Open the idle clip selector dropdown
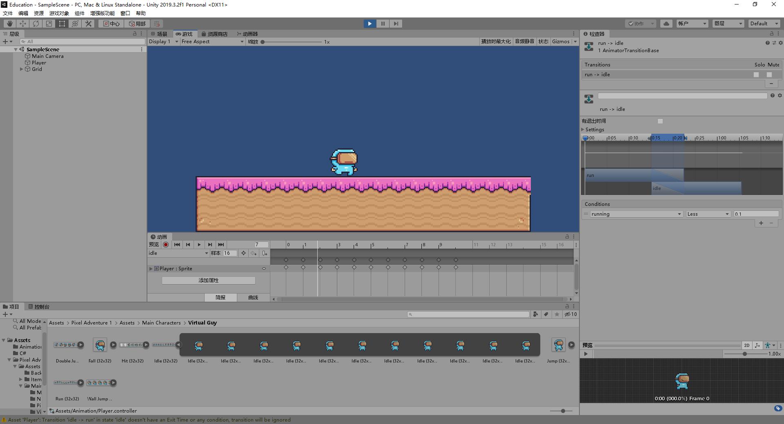This screenshot has width=784, height=424. (178, 253)
